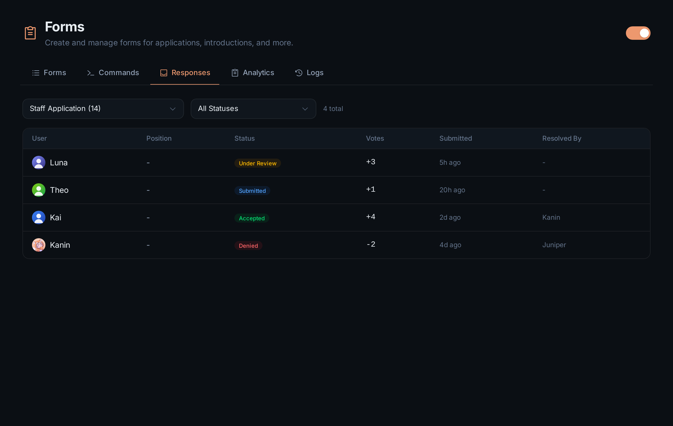The image size is (673, 426).
Task: Open Theo's response row
Action: click(x=336, y=190)
